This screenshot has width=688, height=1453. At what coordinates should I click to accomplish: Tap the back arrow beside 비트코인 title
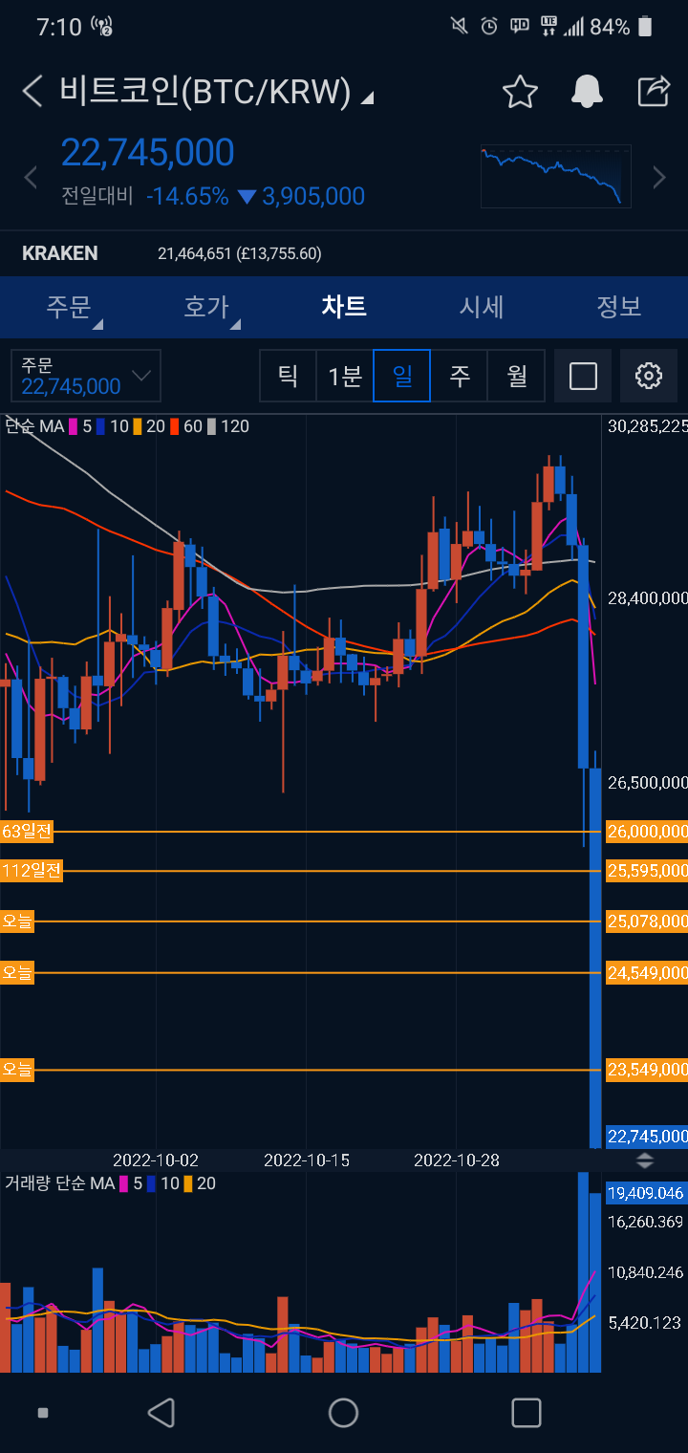tap(32, 92)
